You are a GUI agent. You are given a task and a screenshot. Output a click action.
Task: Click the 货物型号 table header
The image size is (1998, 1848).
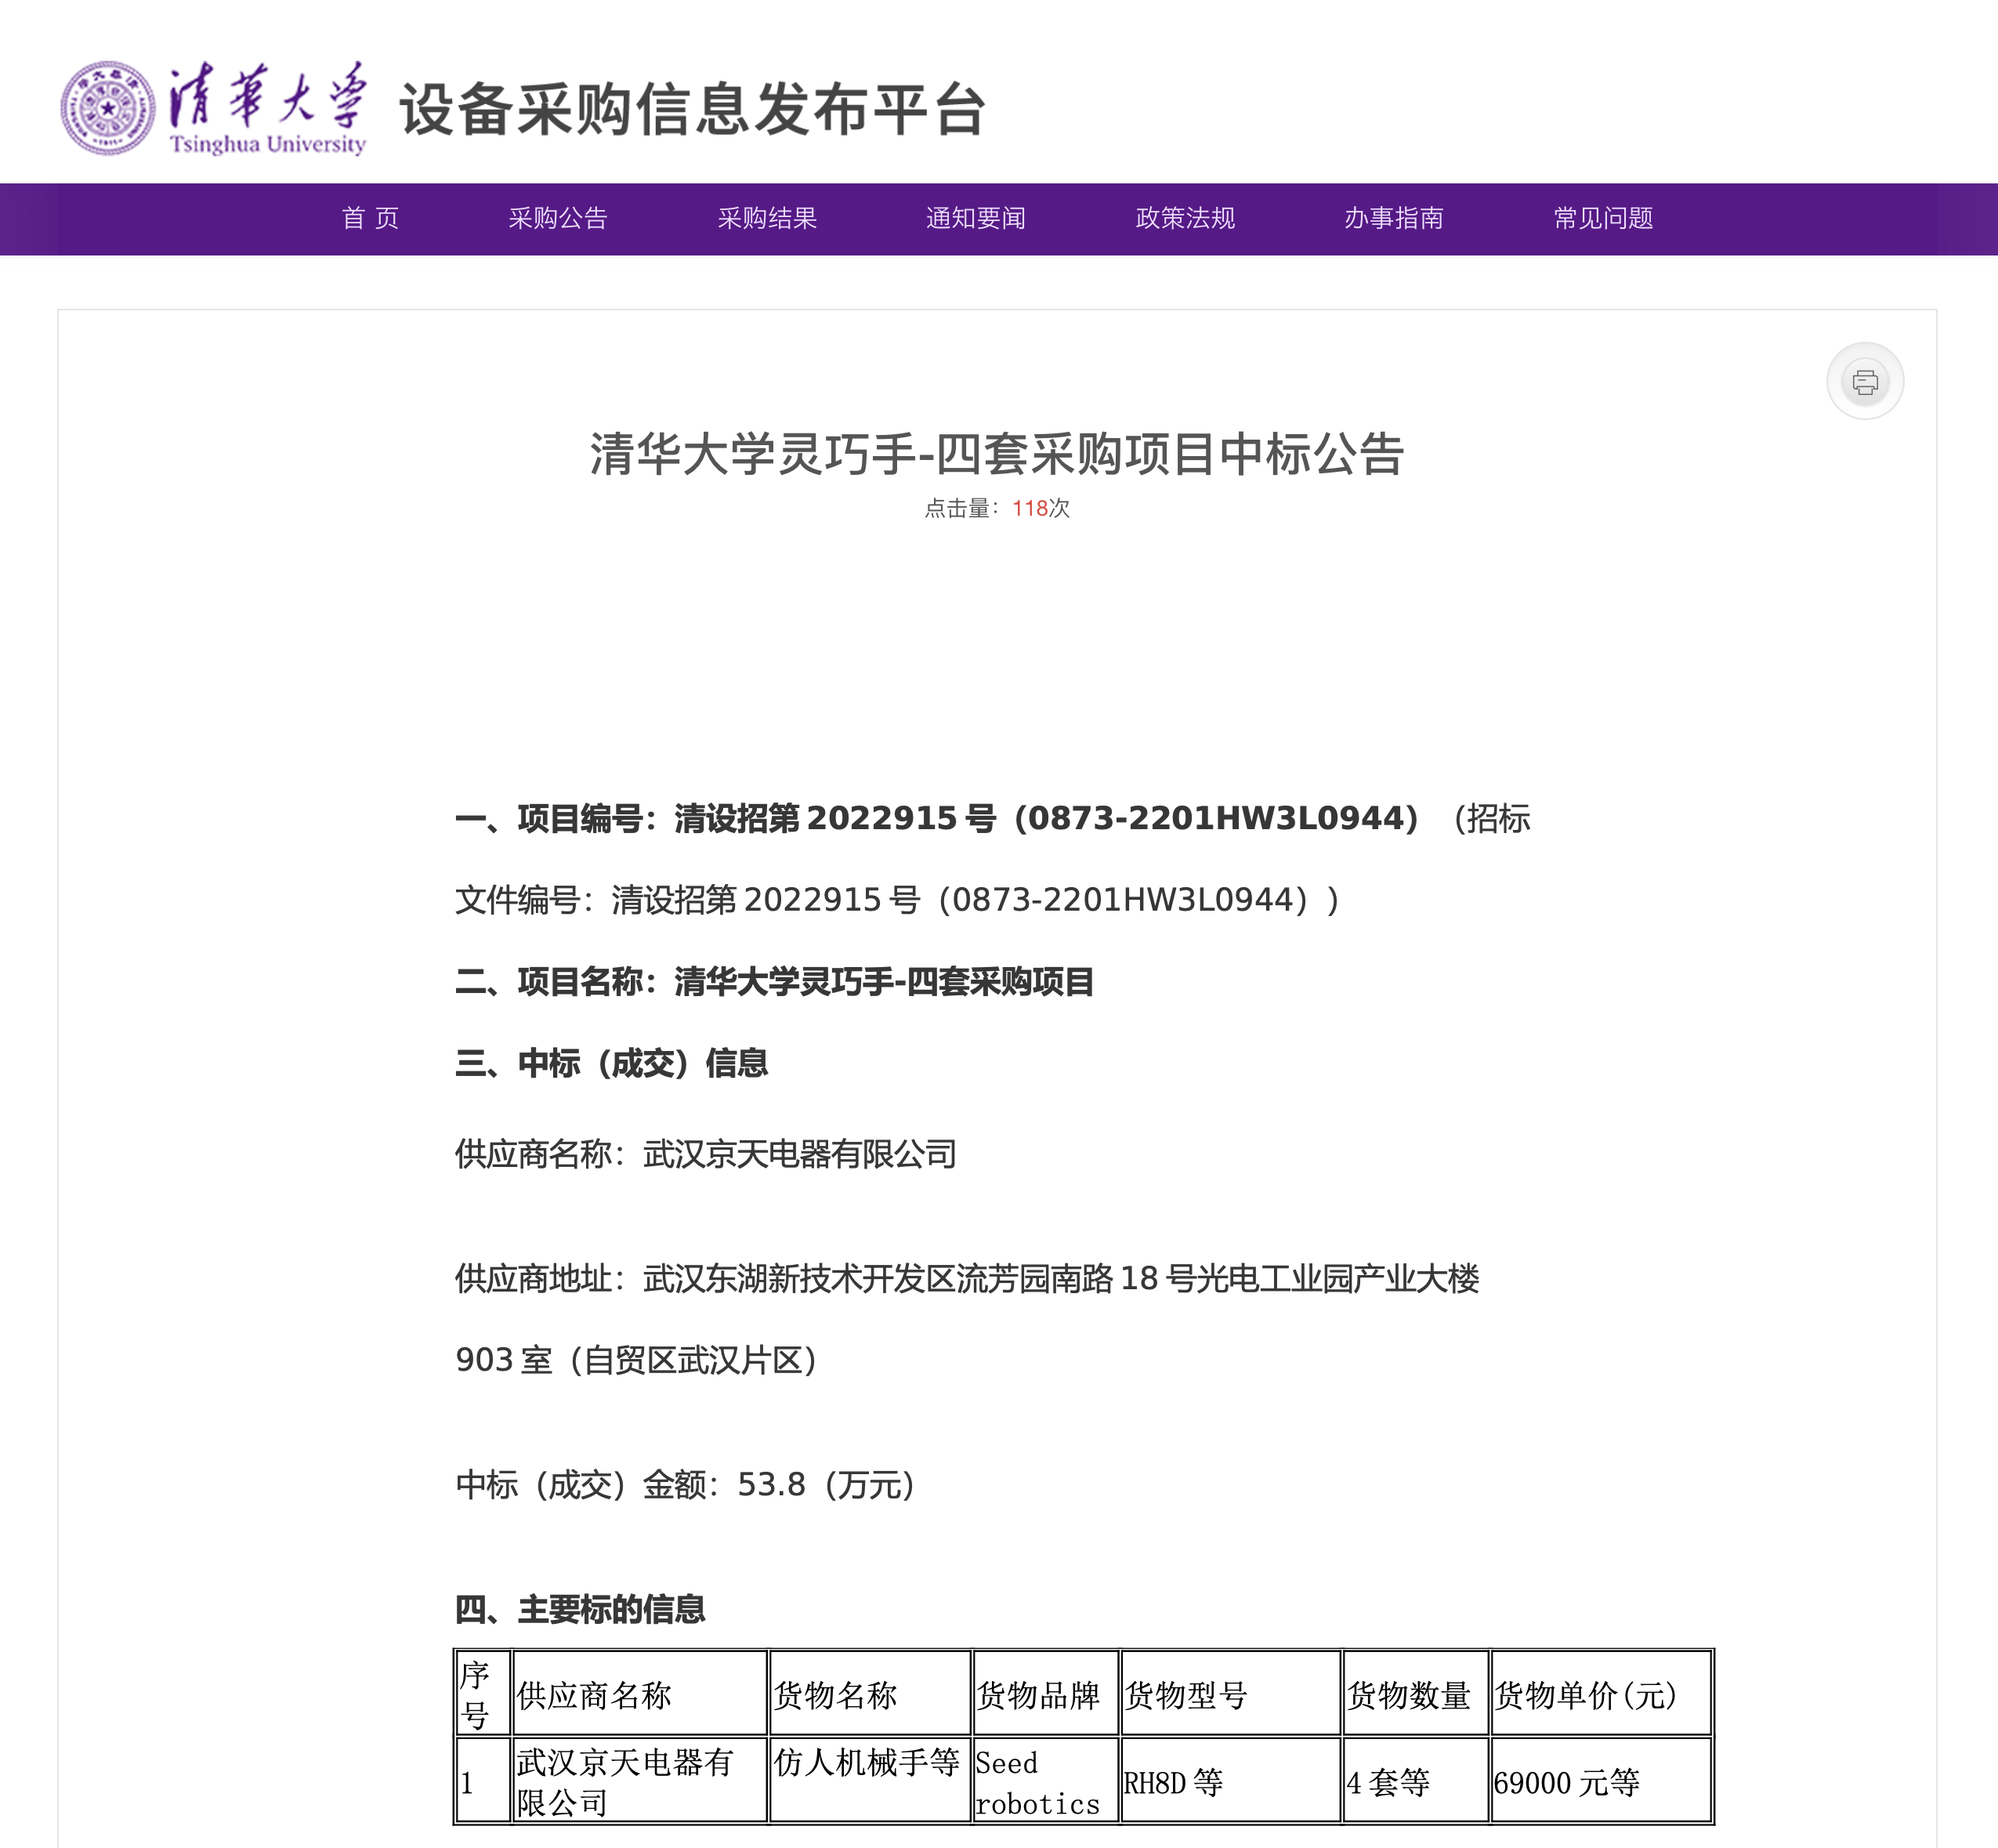(x=1230, y=1693)
